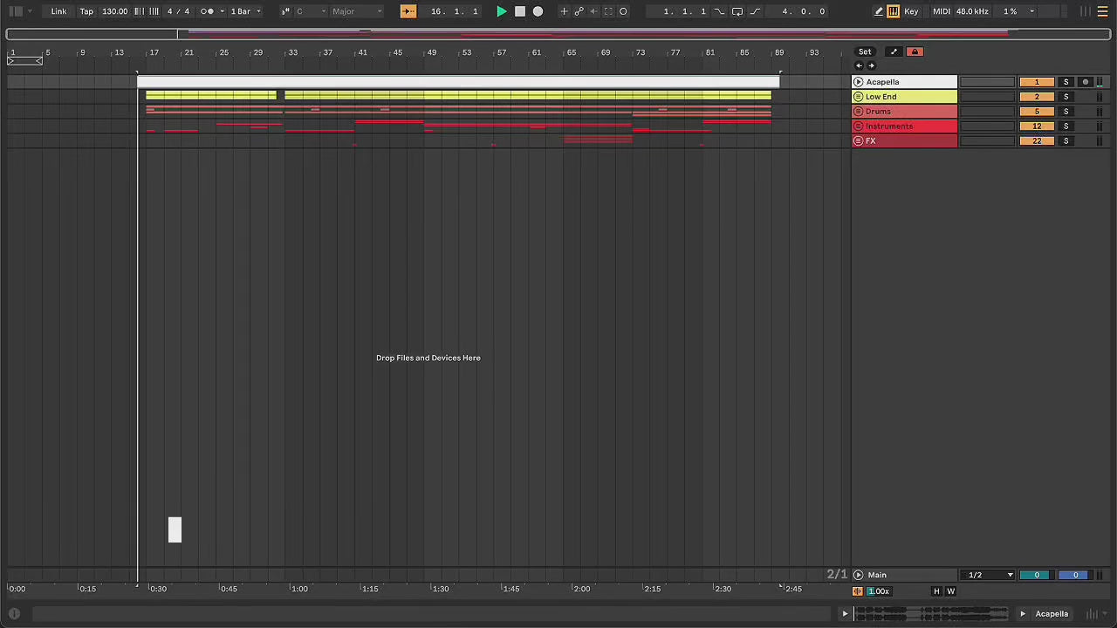Toggle the Link sync button
The image size is (1117, 628).
58,11
